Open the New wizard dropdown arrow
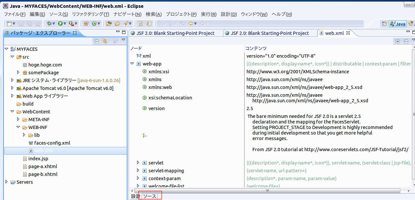Screen dimensions: 415x200 coord(14,23)
